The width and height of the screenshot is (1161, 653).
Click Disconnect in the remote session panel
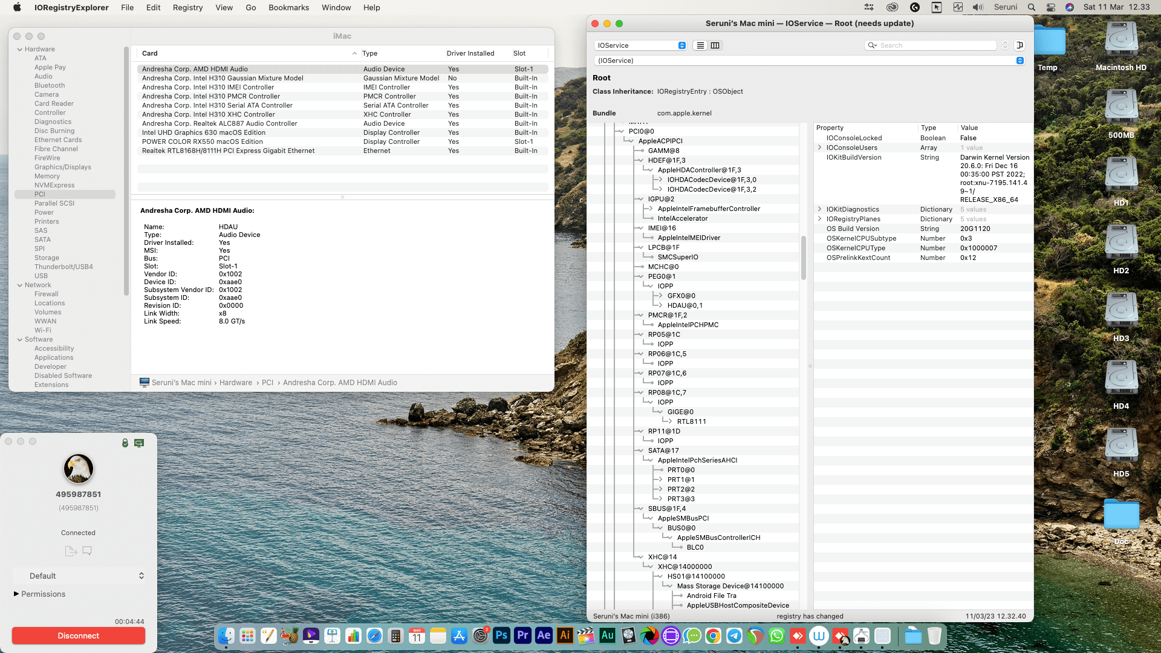click(79, 635)
